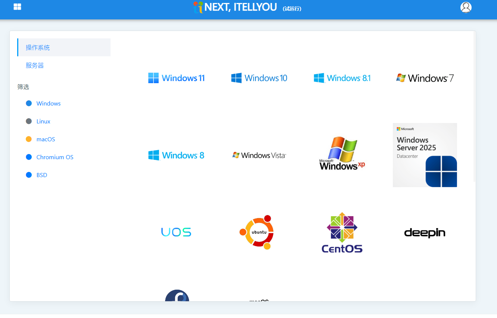Open the user account avatar
Image resolution: width=497 pixels, height=318 pixels.
[466, 7]
